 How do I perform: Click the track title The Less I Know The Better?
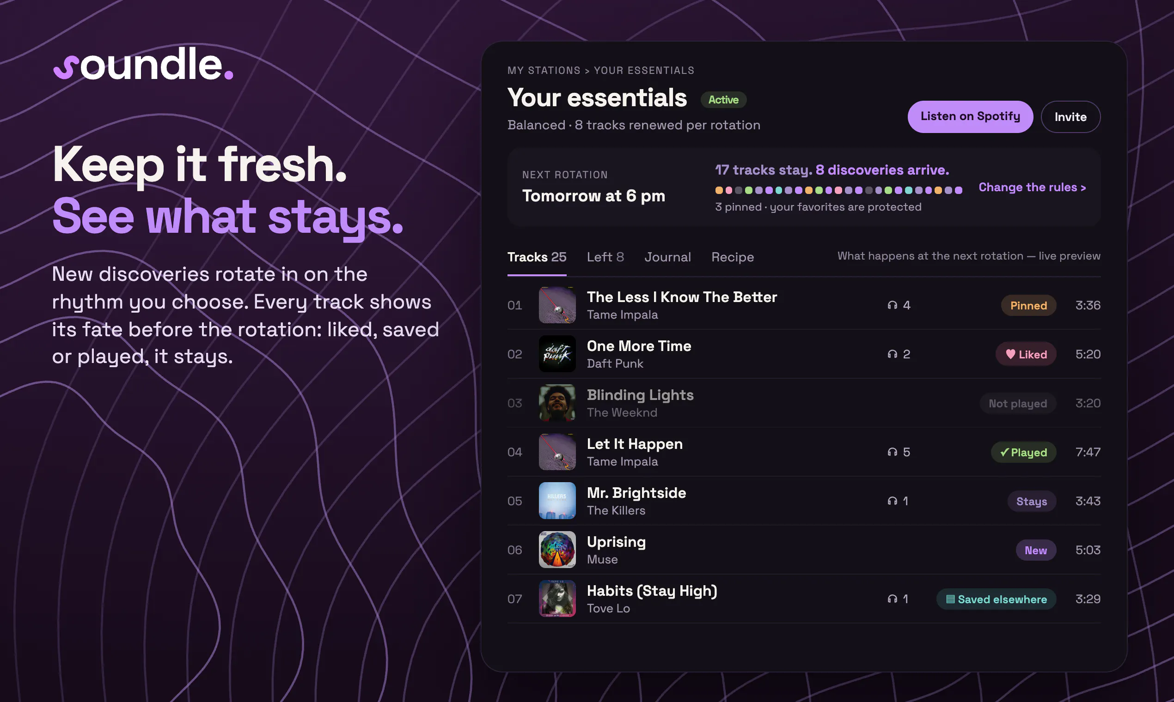click(x=682, y=297)
